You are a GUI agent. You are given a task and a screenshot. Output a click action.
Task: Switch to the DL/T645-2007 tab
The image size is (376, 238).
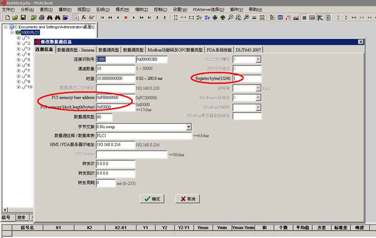pos(248,50)
